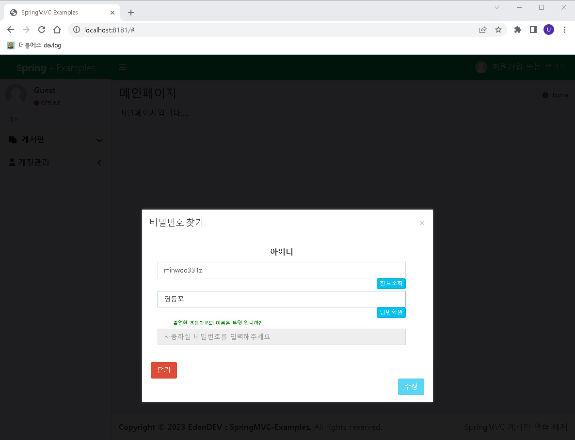Click the new password input field
The width and height of the screenshot is (575, 440).
[282, 337]
